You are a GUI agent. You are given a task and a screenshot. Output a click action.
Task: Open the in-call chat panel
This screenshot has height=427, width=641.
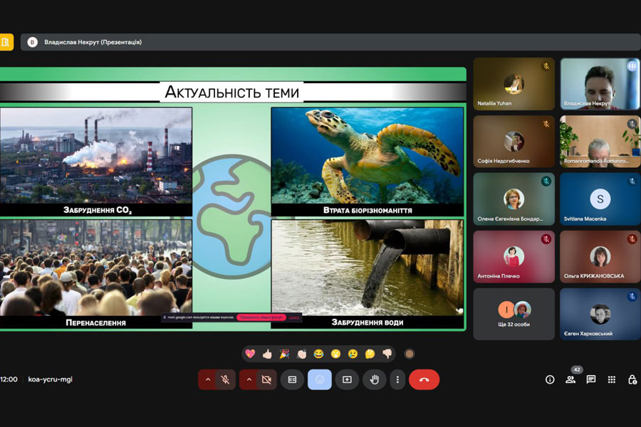pos(590,379)
